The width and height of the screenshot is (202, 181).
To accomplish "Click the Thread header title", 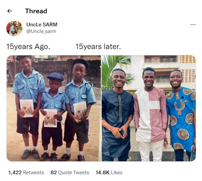I will pos(36,11).
